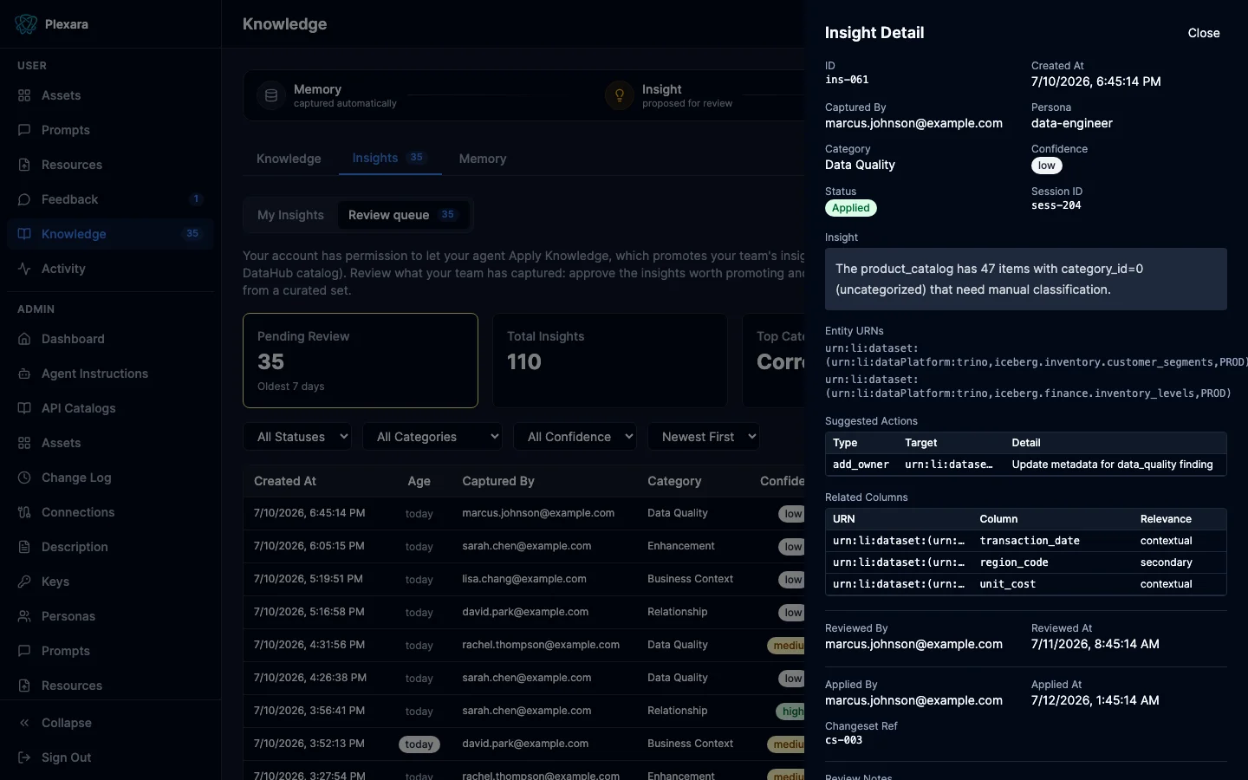This screenshot has width=1248, height=780.
Task: Select the 5:16:58 PM david.park@example.com row
Action: pyautogui.click(x=524, y=612)
